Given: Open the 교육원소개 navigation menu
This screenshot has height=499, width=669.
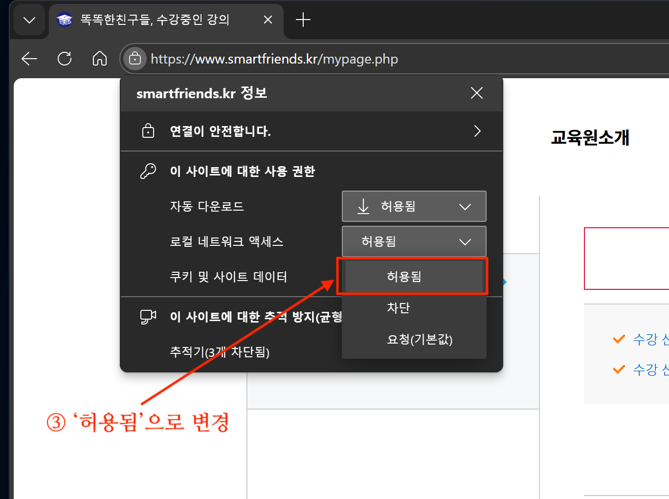Looking at the screenshot, I should point(590,138).
